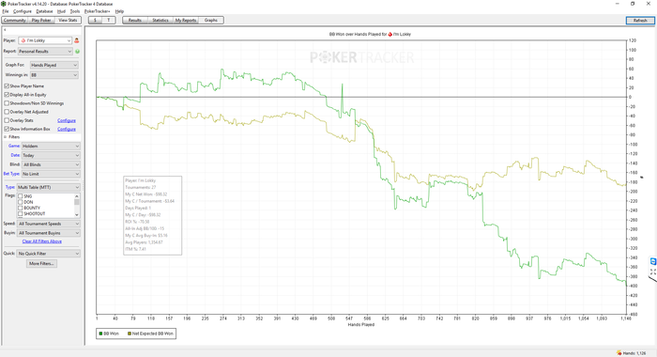Open the Quick filter dropdown
The width and height of the screenshot is (657, 357).
(x=48, y=254)
